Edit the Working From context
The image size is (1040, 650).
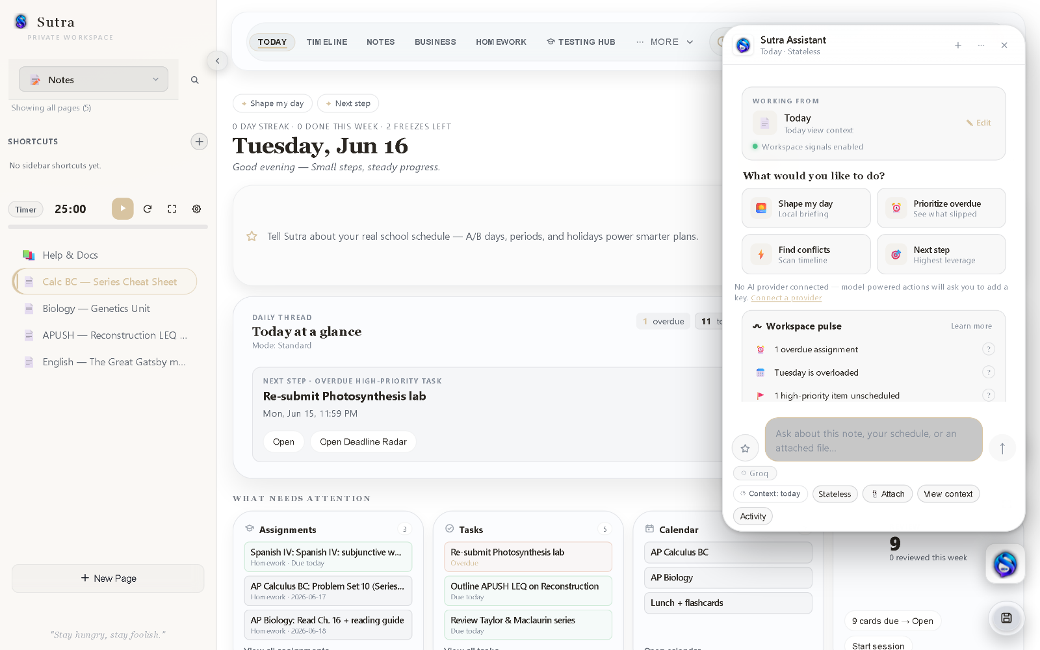pos(979,123)
